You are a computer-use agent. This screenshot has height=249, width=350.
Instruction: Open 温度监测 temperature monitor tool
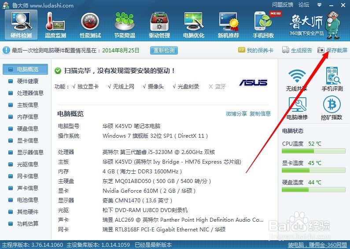[x=55, y=25]
